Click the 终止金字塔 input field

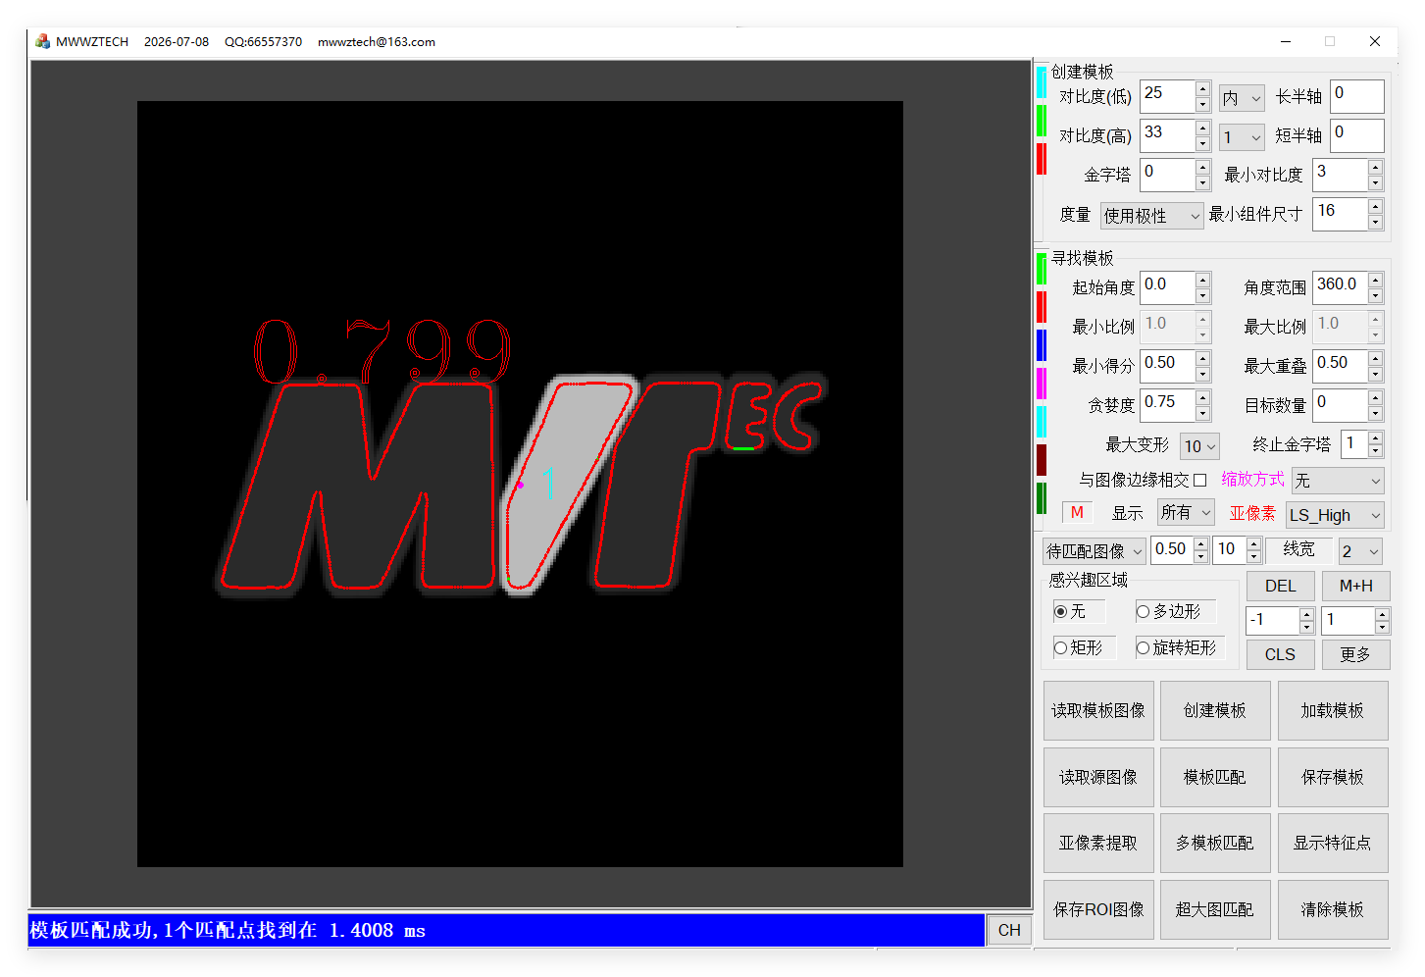[x=1355, y=444]
